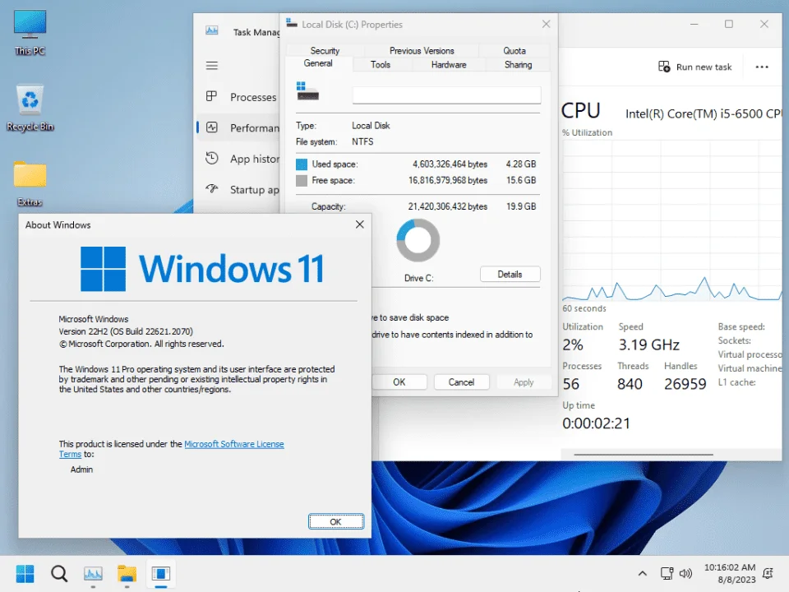
Task: Open network status tray icon
Action: (x=667, y=573)
